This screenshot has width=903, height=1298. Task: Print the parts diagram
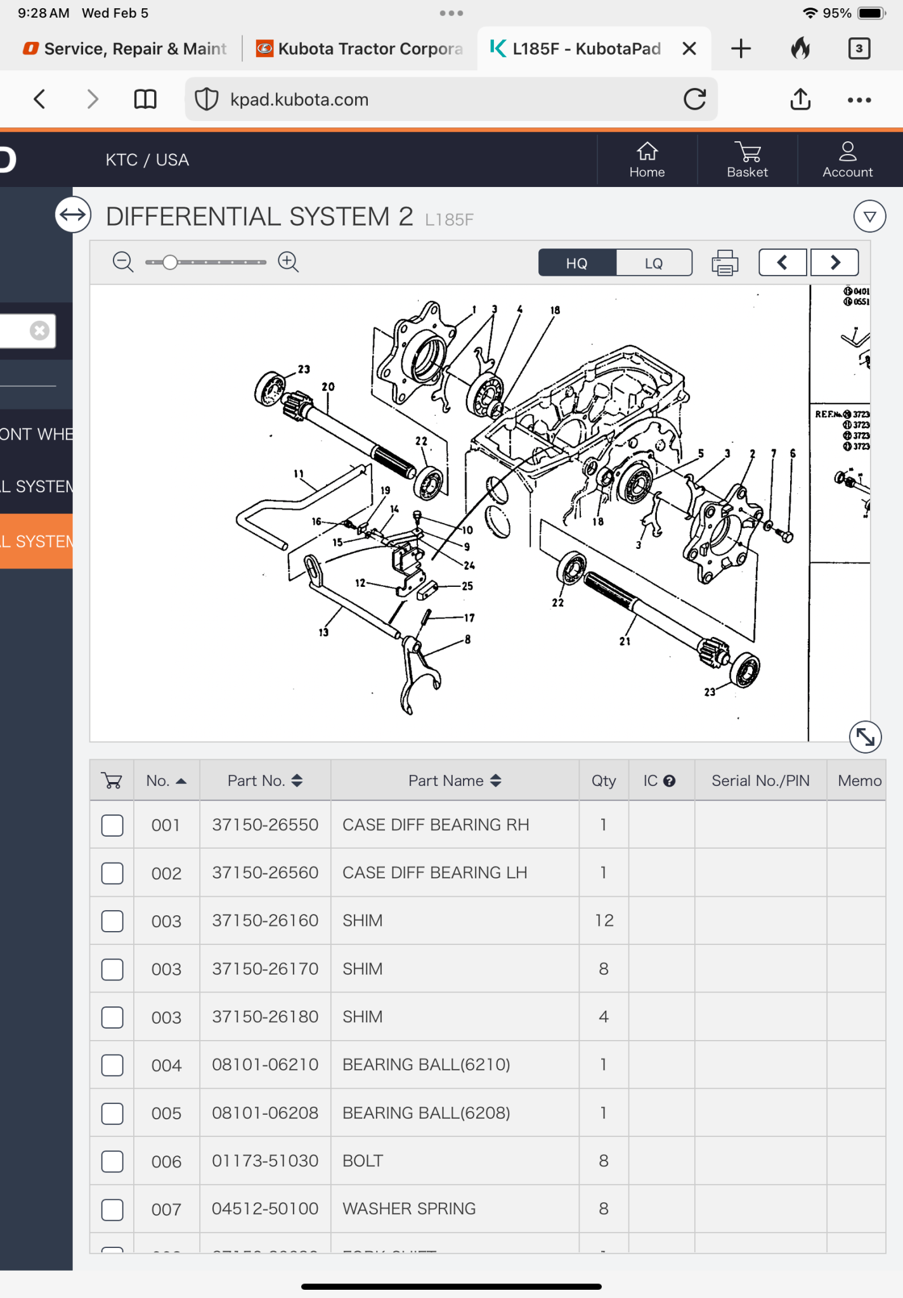(x=725, y=262)
